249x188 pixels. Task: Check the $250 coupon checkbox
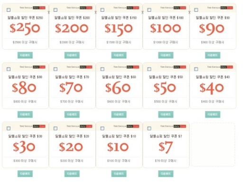[9, 10]
